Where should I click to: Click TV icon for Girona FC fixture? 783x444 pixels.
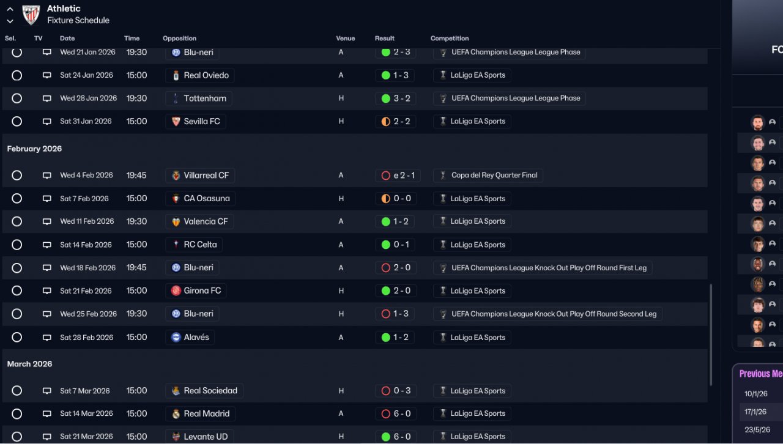click(47, 291)
